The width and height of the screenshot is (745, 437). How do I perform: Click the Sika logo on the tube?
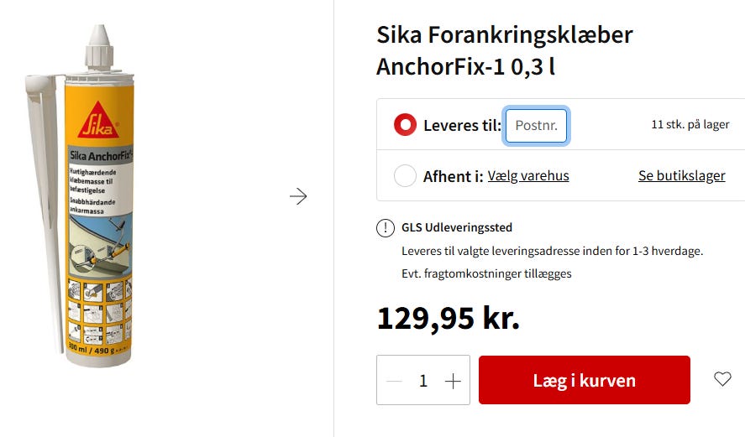click(x=99, y=121)
